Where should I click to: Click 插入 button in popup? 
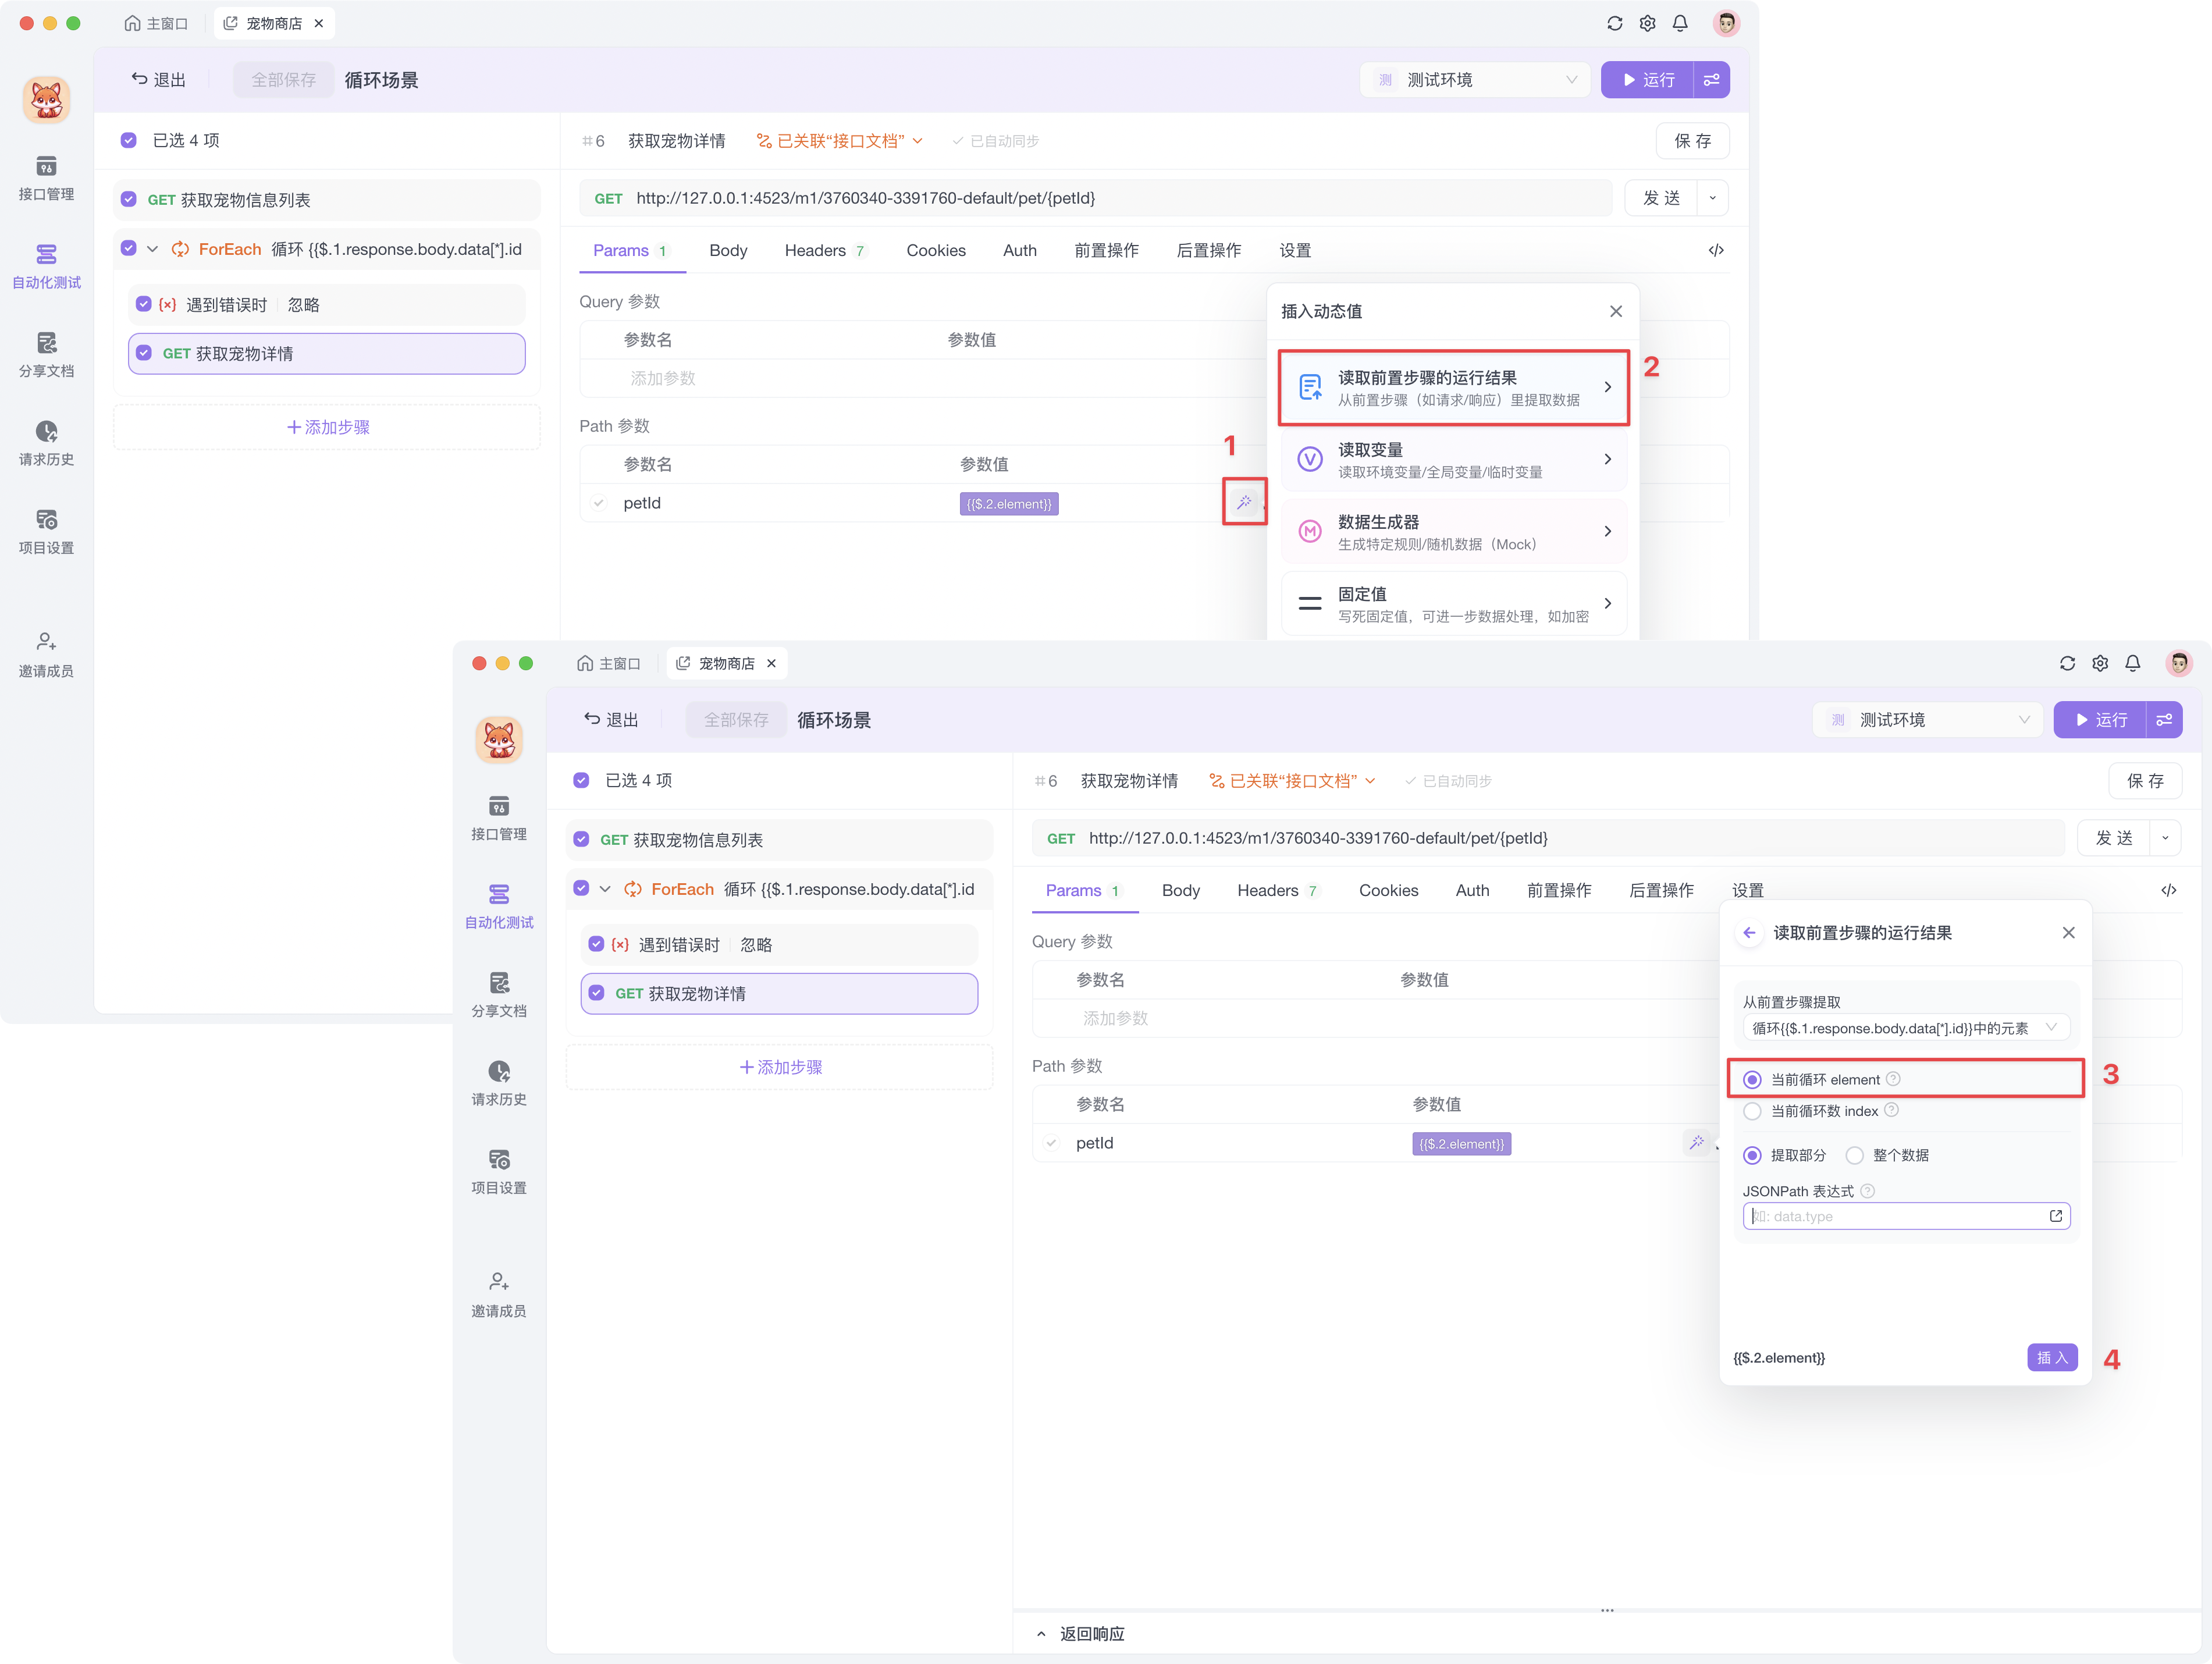coord(2051,1357)
